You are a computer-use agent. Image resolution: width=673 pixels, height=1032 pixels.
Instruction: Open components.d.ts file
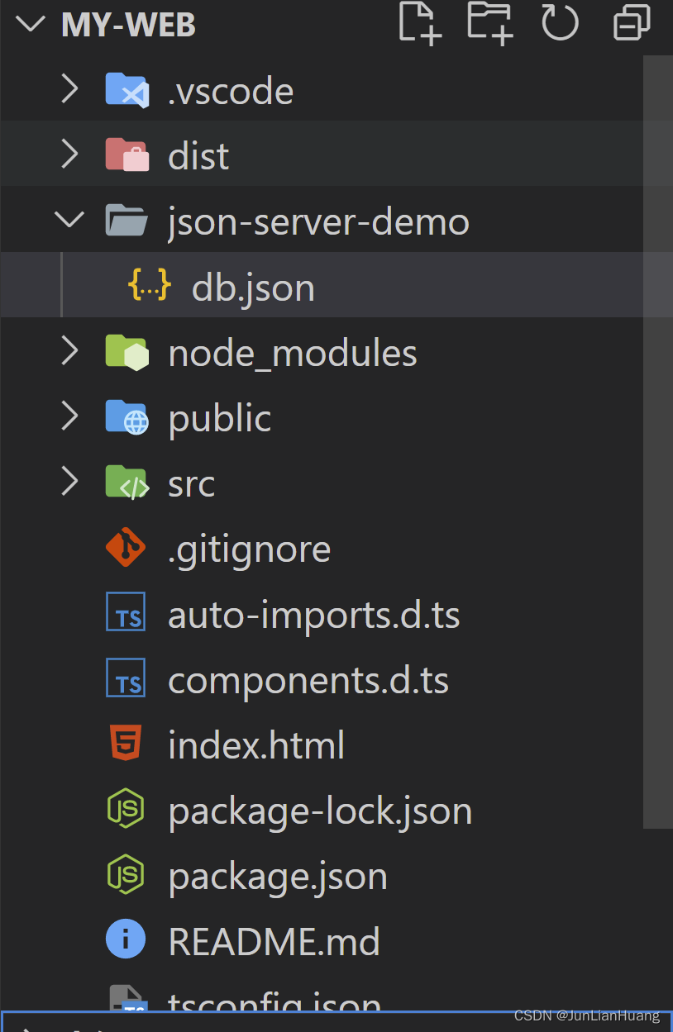(x=308, y=680)
